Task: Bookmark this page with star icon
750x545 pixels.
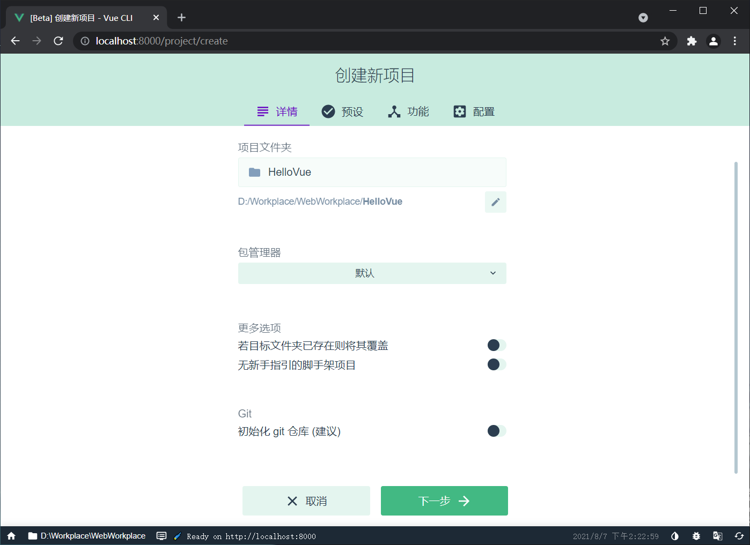Action: click(665, 41)
